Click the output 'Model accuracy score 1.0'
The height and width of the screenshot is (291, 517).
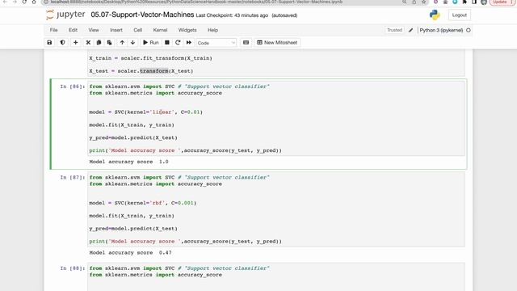click(128, 162)
